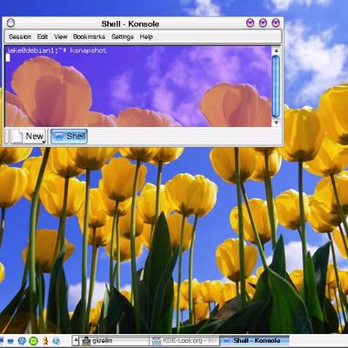Switch to Shell - Konsole taskbar entry

(255, 341)
